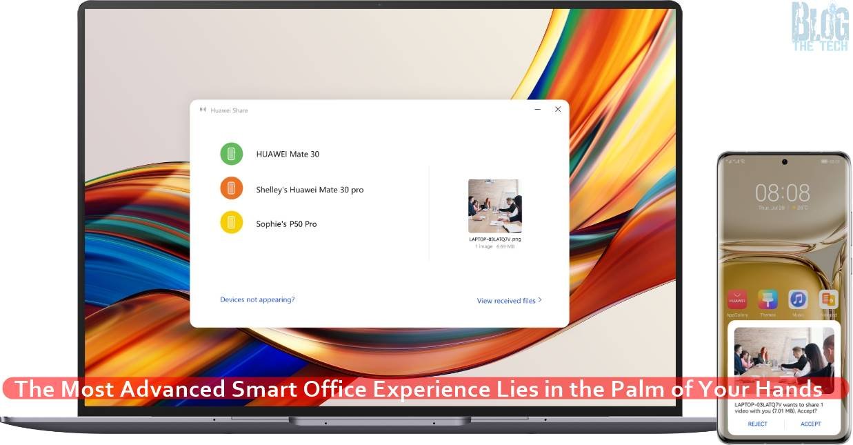
Task: Tap REJECT on the phone share prompt
Action: [757, 424]
